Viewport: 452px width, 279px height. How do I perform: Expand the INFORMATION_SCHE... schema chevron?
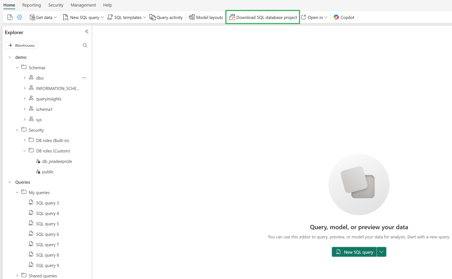click(x=25, y=88)
